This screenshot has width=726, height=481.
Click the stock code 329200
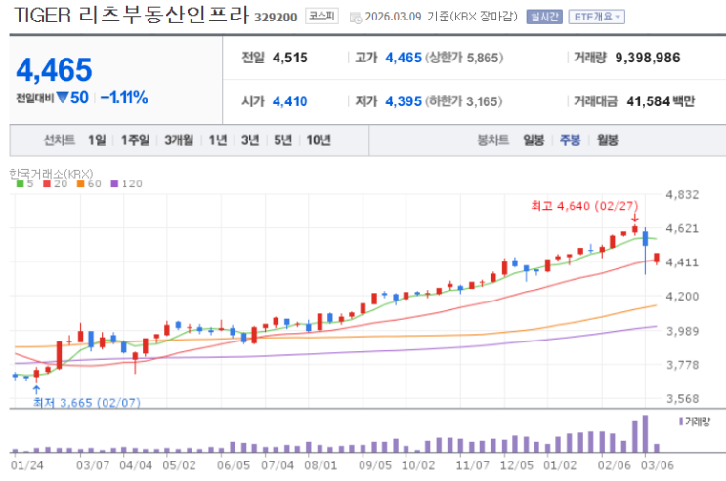tap(276, 18)
